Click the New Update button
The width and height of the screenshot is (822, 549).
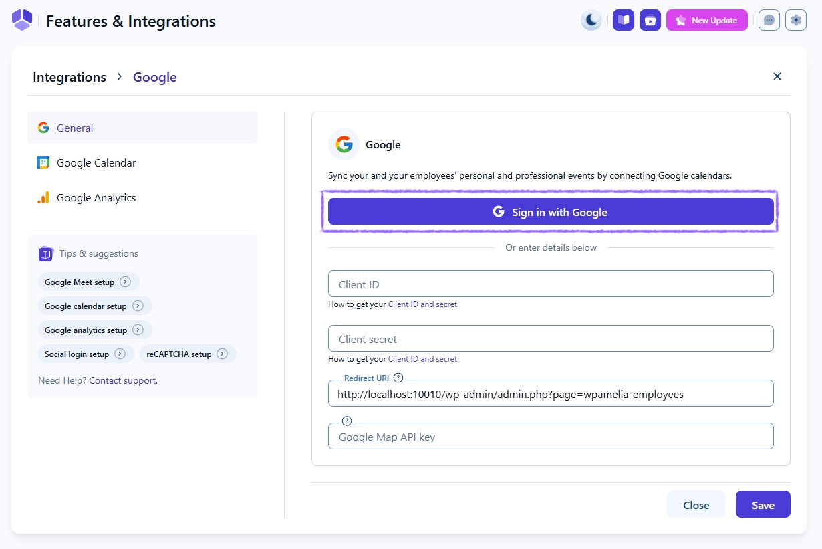706,20
